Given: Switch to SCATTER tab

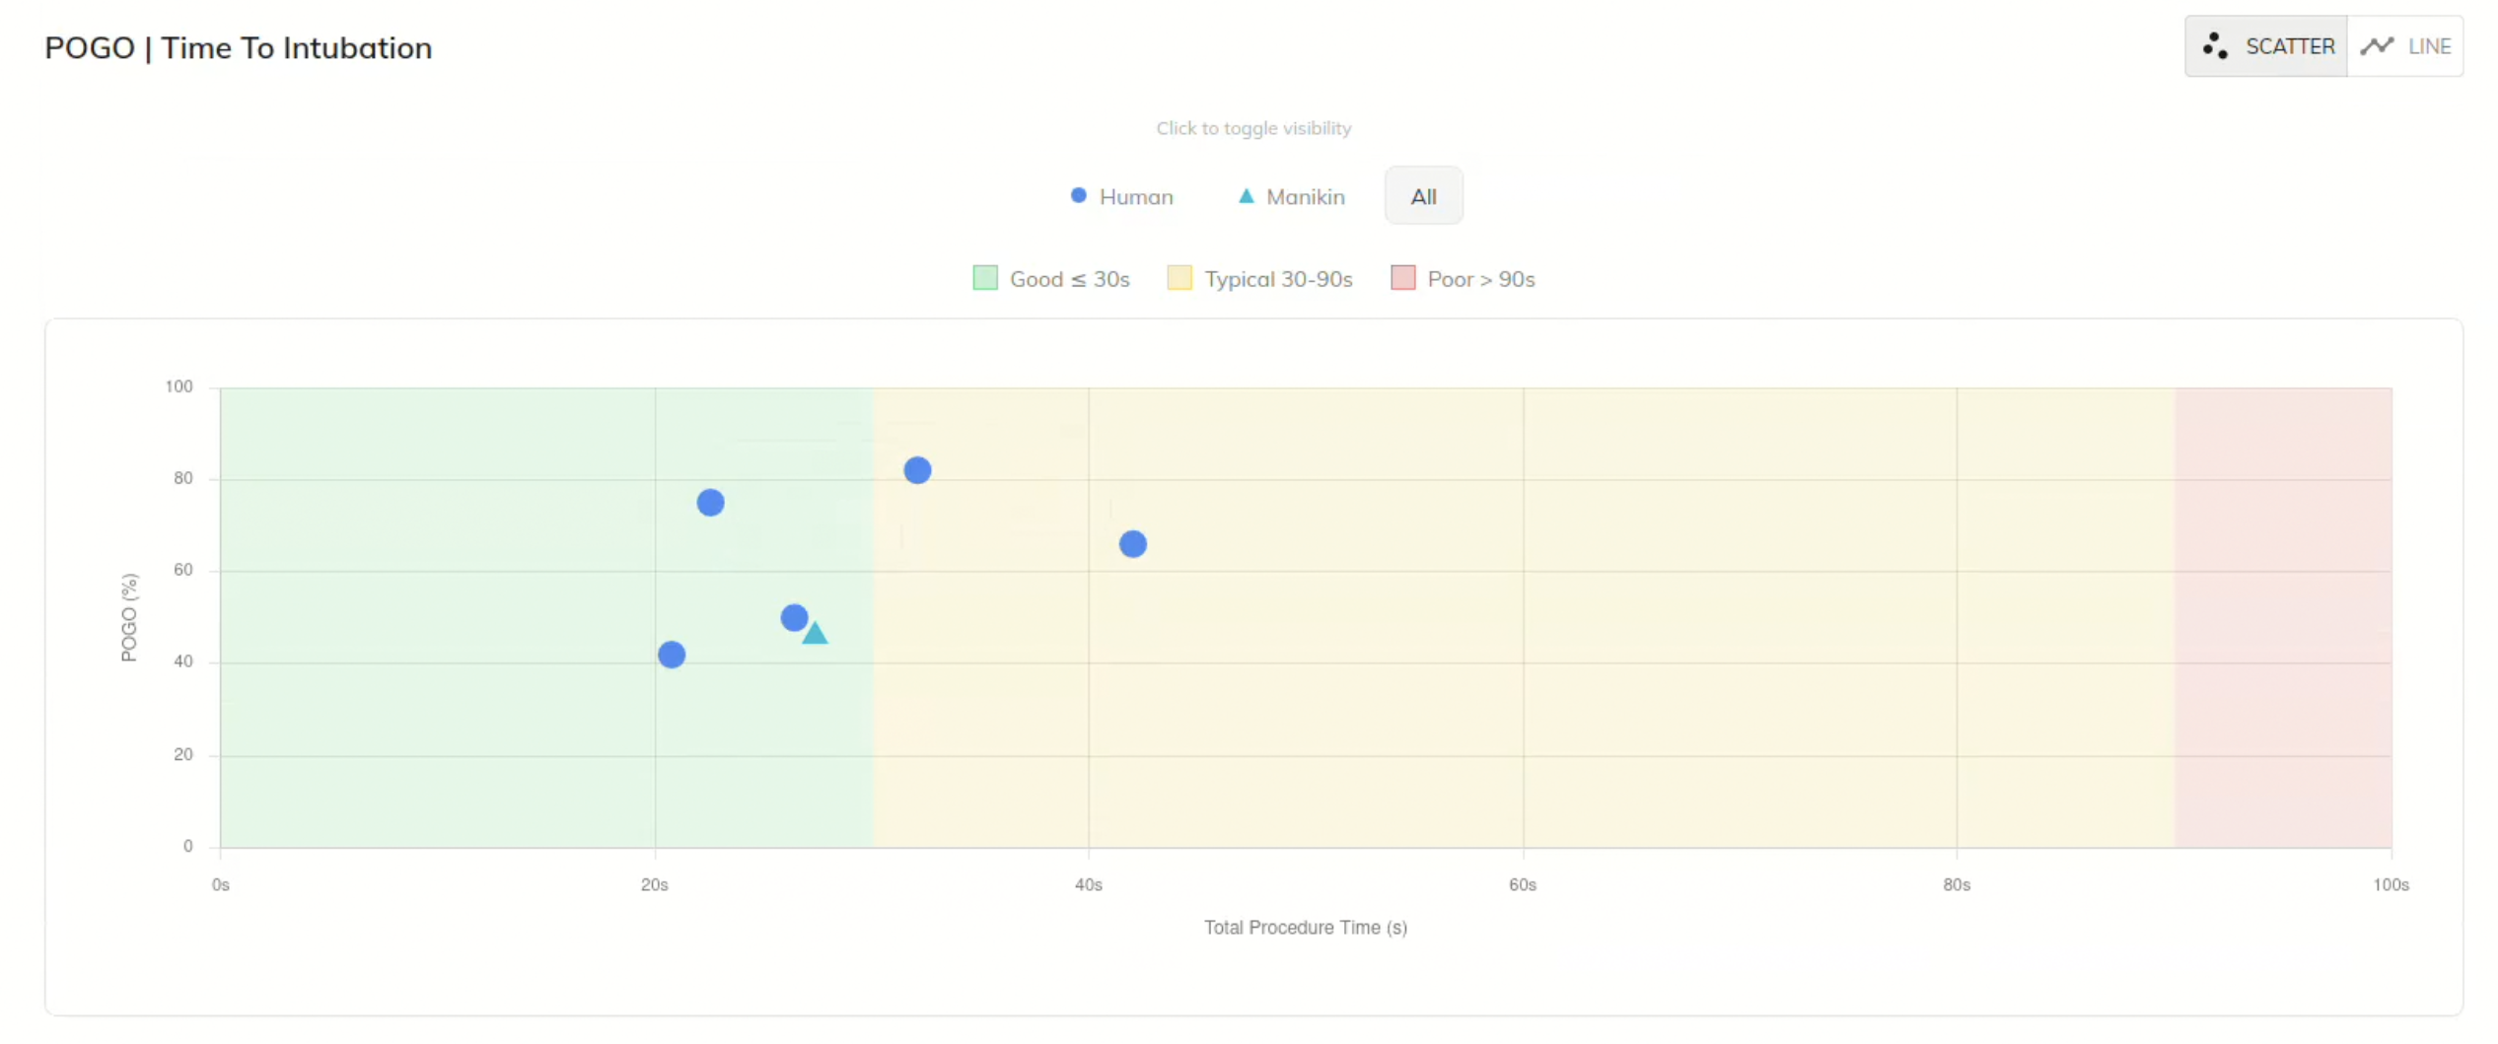Looking at the screenshot, I should (x=2265, y=46).
